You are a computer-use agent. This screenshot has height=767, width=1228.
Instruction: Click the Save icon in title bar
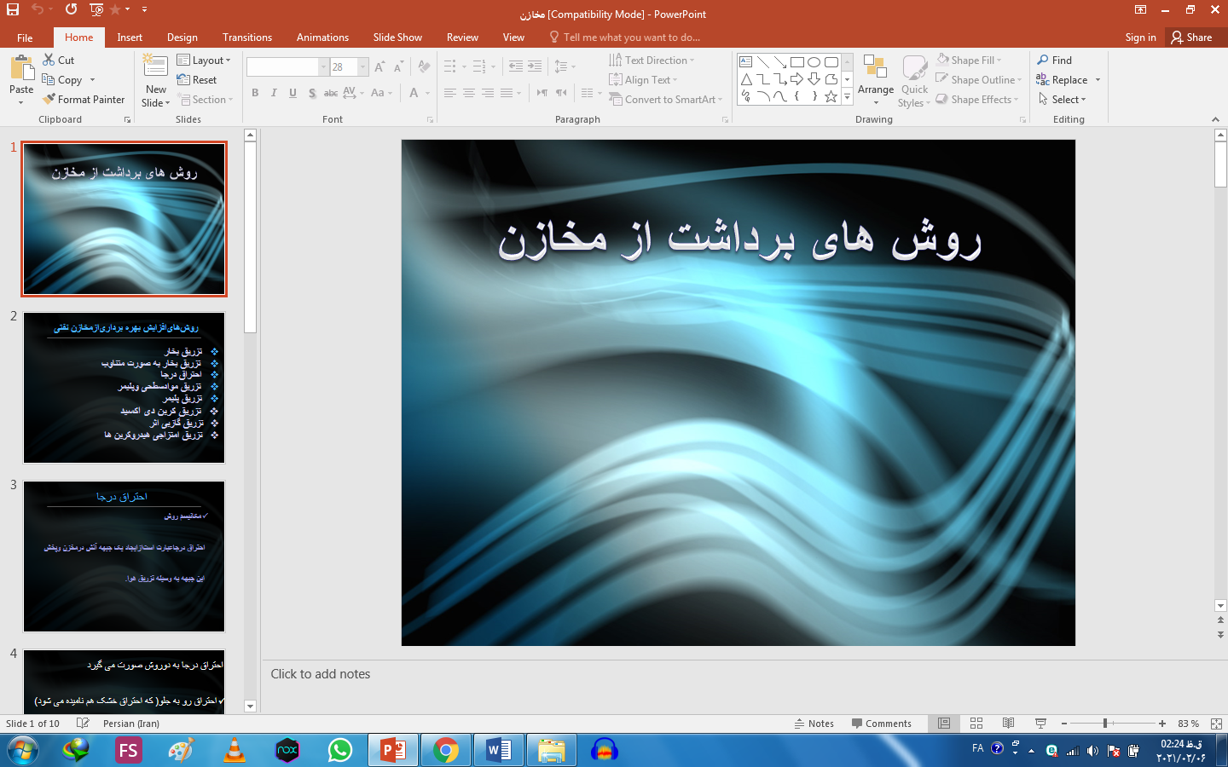tap(13, 9)
